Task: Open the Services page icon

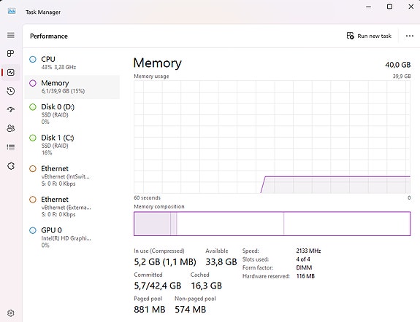Action: pos(11,166)
